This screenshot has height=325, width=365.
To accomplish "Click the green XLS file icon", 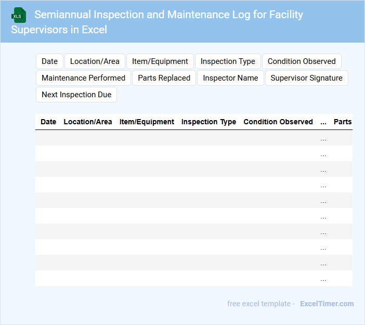I will click(19, 15).
